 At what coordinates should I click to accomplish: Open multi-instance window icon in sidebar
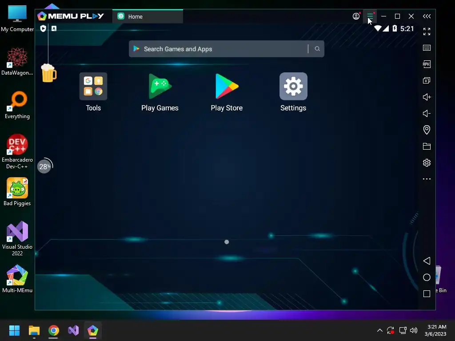tap(427, 81)
